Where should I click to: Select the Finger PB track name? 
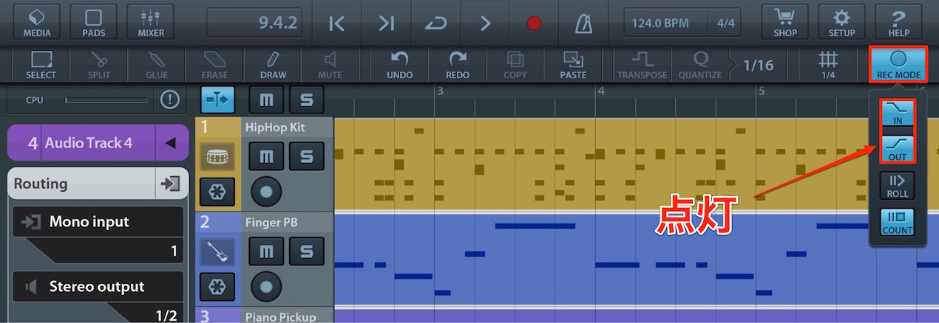273,222
